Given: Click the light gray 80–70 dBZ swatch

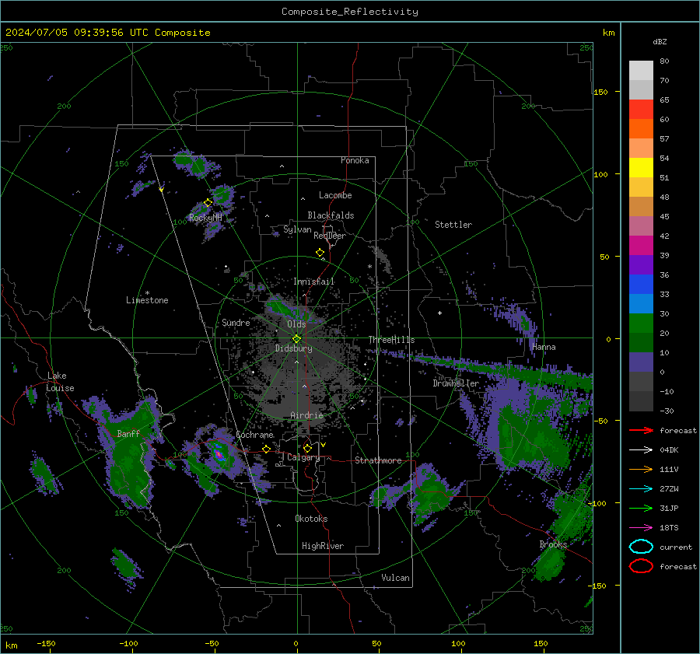Looking at the screenshot, I should [x=641, y=71].
